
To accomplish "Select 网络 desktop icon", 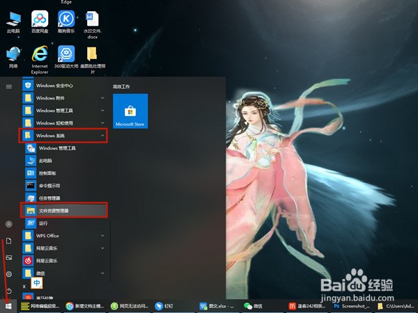I will [x=13, y=57].
